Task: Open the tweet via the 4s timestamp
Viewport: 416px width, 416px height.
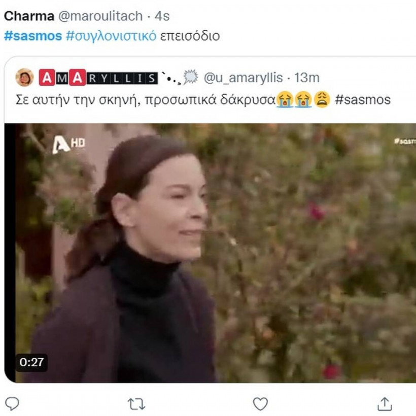Action: pyautogui.click(x=162, y=16)
